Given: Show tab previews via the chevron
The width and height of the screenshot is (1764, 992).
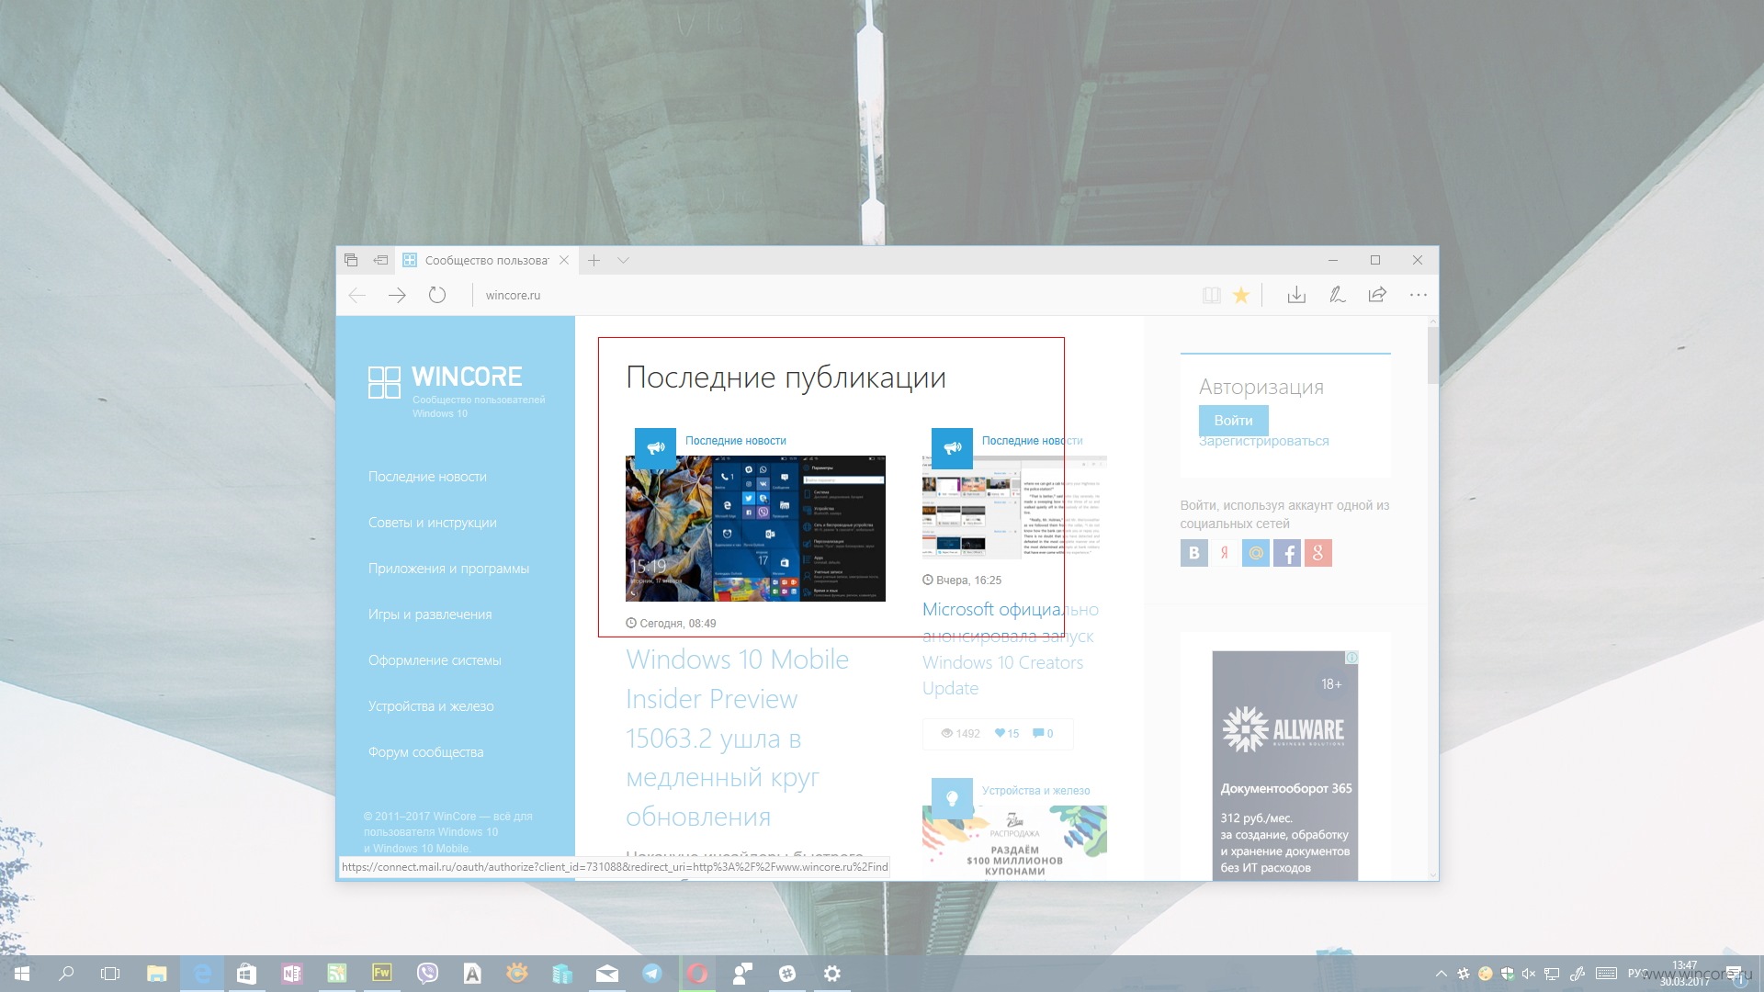Looking at the screenshot, I should (x=624, y=261).
